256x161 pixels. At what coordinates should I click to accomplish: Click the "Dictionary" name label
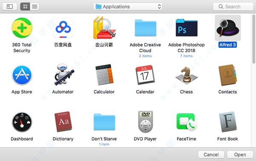[x=63, y=139]
